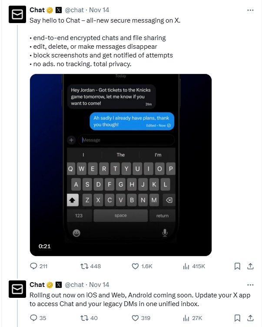Play the 0:21 Chat demo video
The image size is (262, 327).
pos(120,165)
